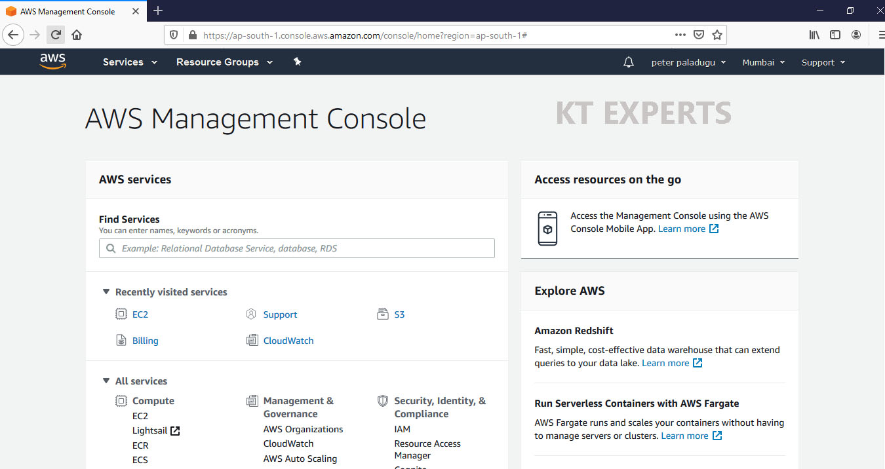Open Resource Access Manager service
Image resolution: width=885 pixels, height=469 pixels.
[x=427, y=449]
